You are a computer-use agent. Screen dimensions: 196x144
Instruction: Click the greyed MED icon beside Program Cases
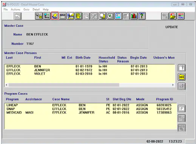(x=182, y=128)
